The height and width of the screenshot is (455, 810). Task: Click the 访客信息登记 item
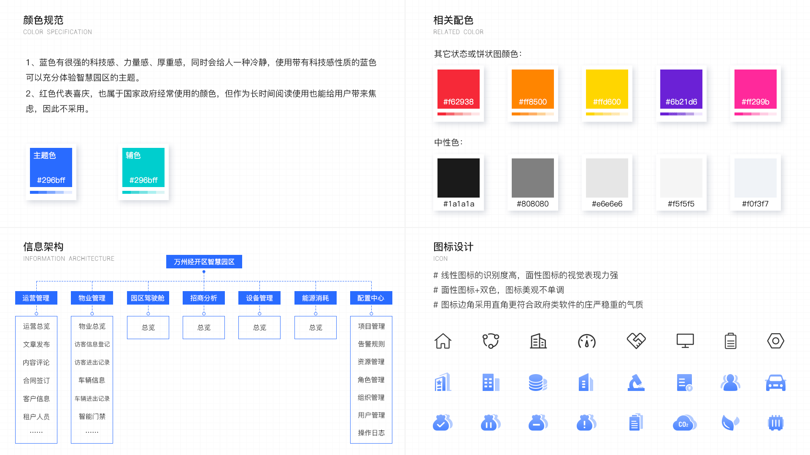click(x=92, y=344)
